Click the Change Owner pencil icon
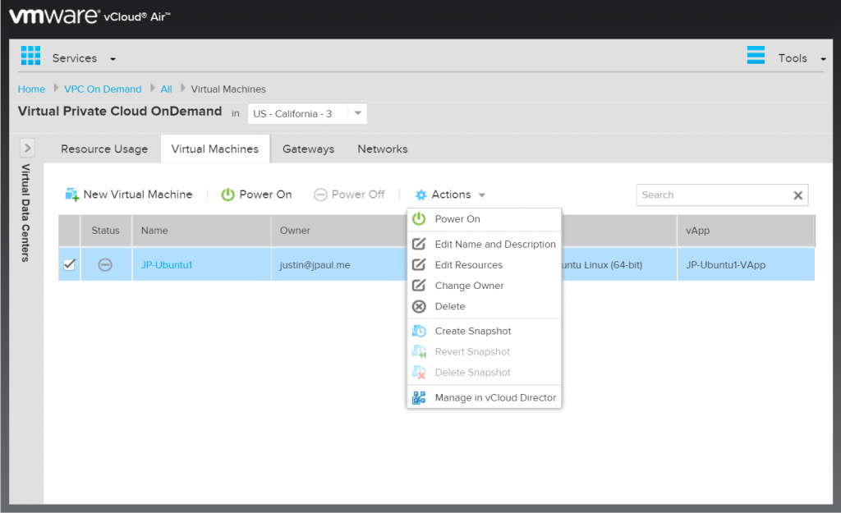 point(419,285)
